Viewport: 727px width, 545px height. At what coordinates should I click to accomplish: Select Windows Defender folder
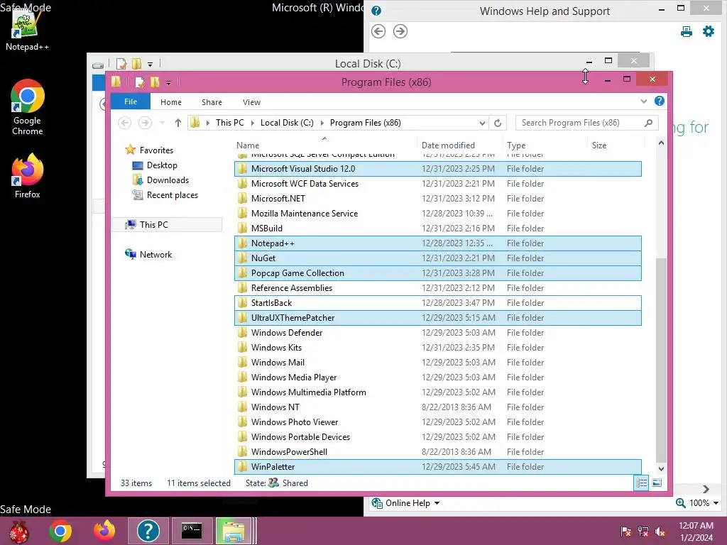(x=437, y=332)
